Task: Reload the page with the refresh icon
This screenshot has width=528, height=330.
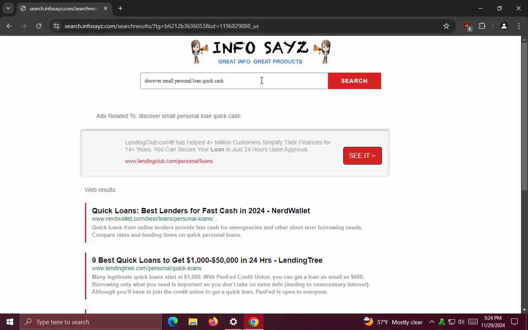Action: [x=39, y=26]
